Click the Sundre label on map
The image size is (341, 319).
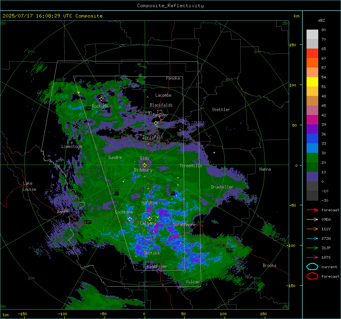coord(115,157)
